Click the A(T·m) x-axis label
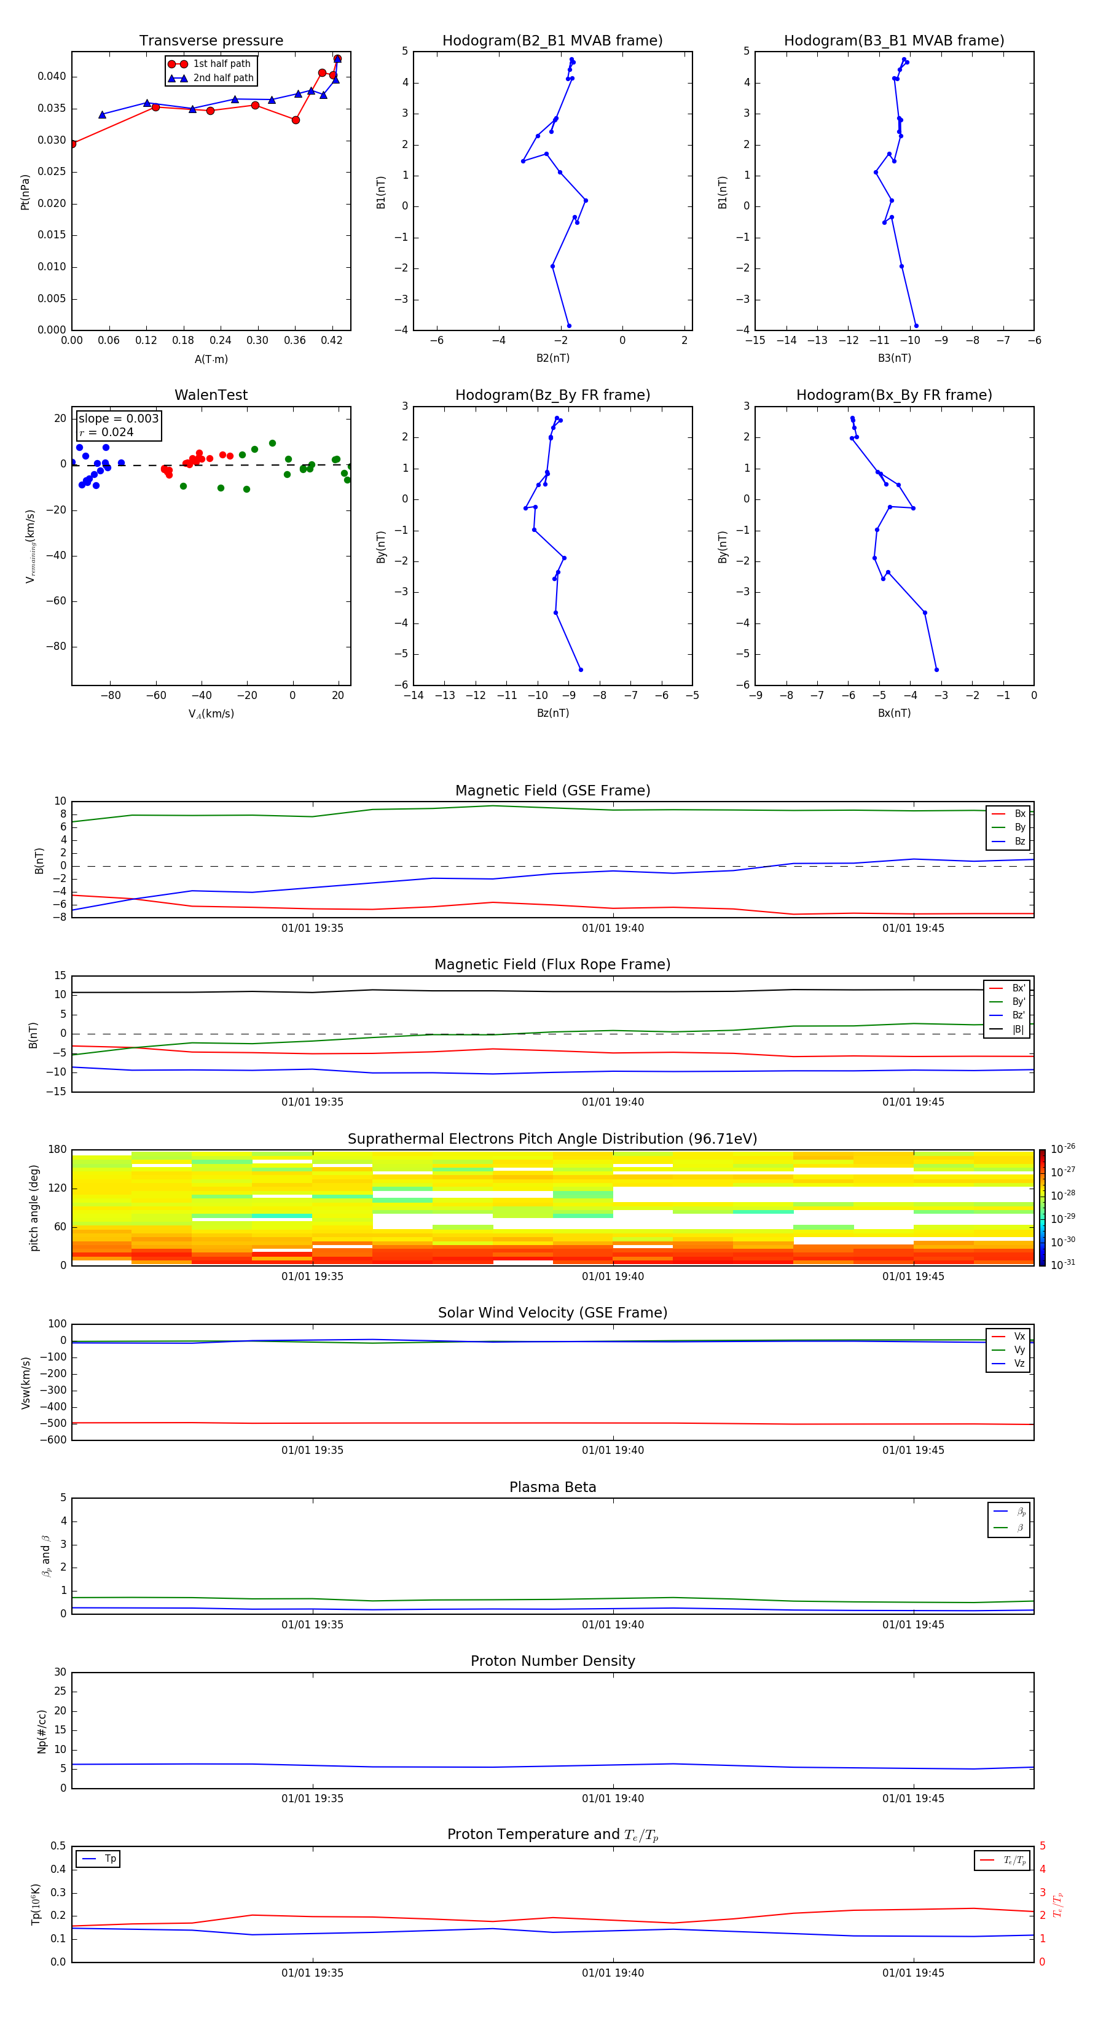 (x=211, y=359)
